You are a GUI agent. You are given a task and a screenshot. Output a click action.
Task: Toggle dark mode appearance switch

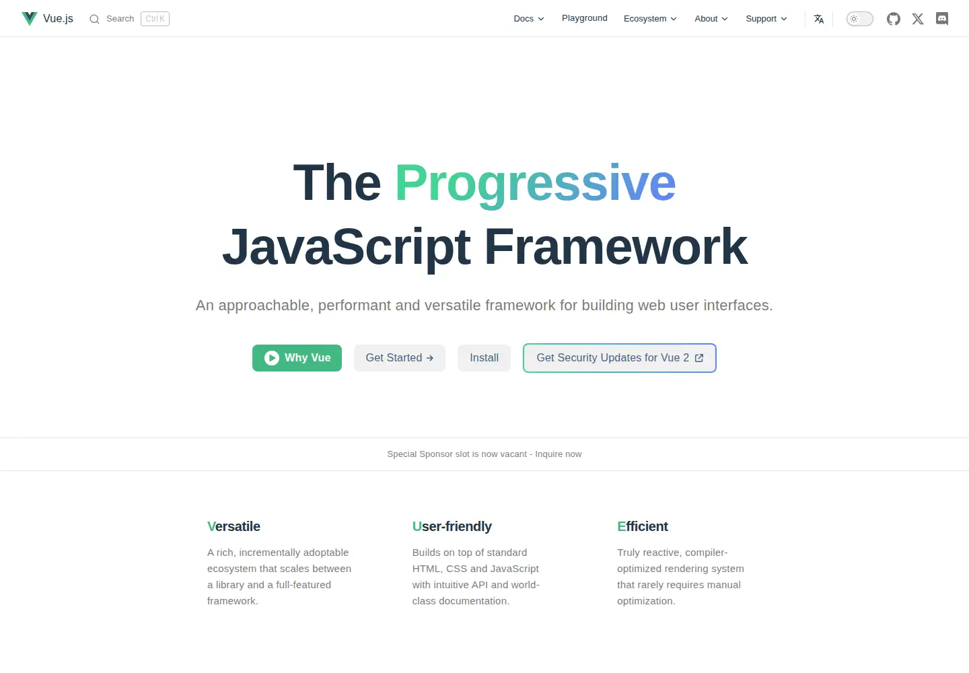[x=860, y=19]
